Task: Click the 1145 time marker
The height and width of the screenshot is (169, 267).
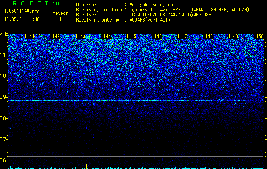Action: pyautogui.click(x=132, y=36)
